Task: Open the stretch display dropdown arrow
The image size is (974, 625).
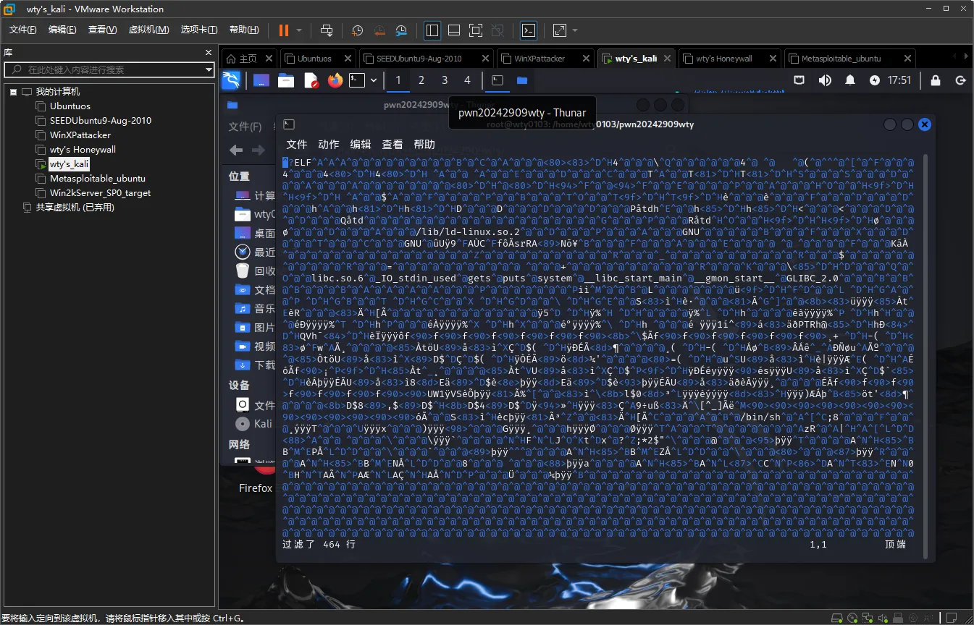Action: (x=575, y=30)
